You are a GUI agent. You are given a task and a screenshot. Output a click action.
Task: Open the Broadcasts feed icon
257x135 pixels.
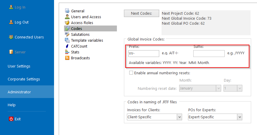[67, 58]
